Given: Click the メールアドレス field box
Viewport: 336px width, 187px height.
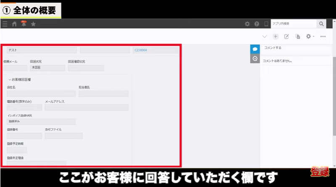Looking at the screenshot, I should coord(87,107).
